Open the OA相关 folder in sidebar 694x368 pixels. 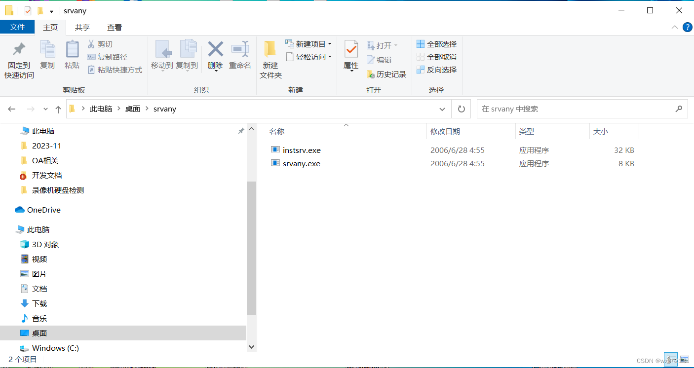click(x=45, y=160)
